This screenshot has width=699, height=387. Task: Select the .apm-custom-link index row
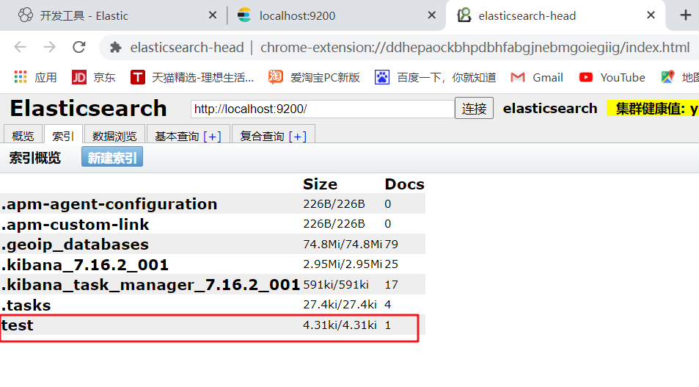pos(213,224)
